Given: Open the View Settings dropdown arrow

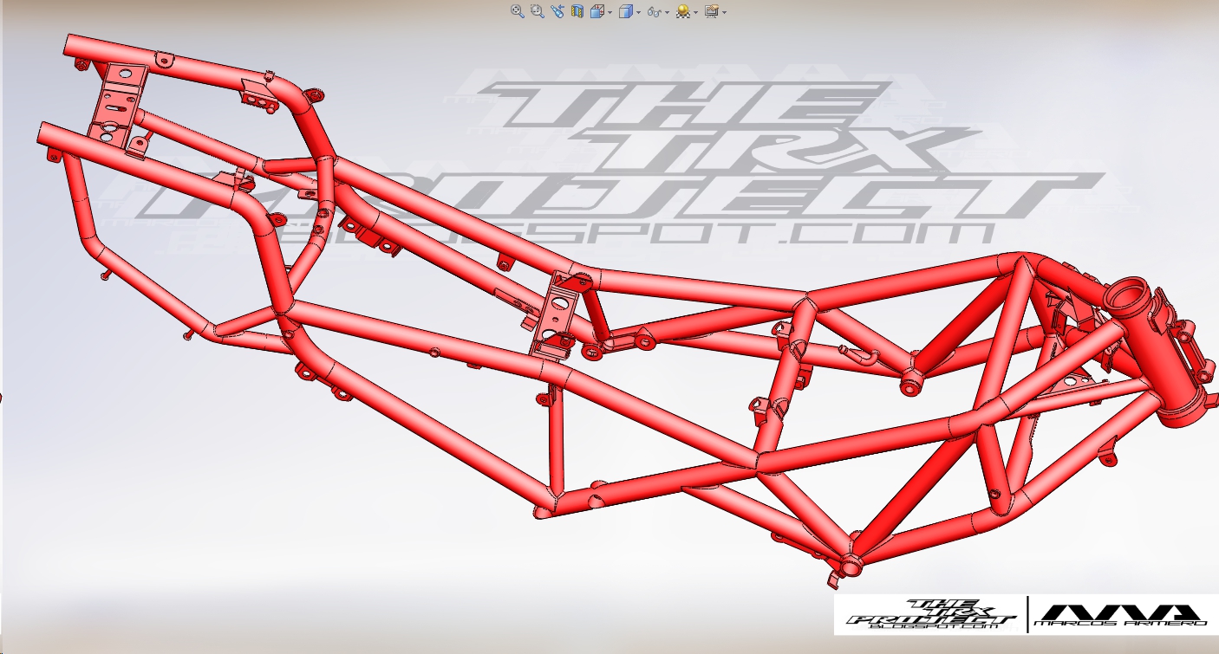Looking at the screenshot, I should coord(725,12).
